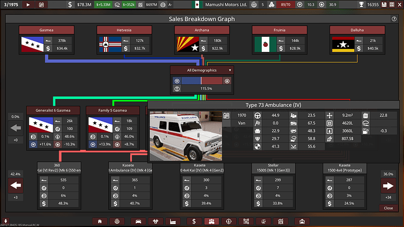The width and height of the screenshot is (404, 227).
Task: Select Stellar 1500S model header
Action: coord(273,168)
